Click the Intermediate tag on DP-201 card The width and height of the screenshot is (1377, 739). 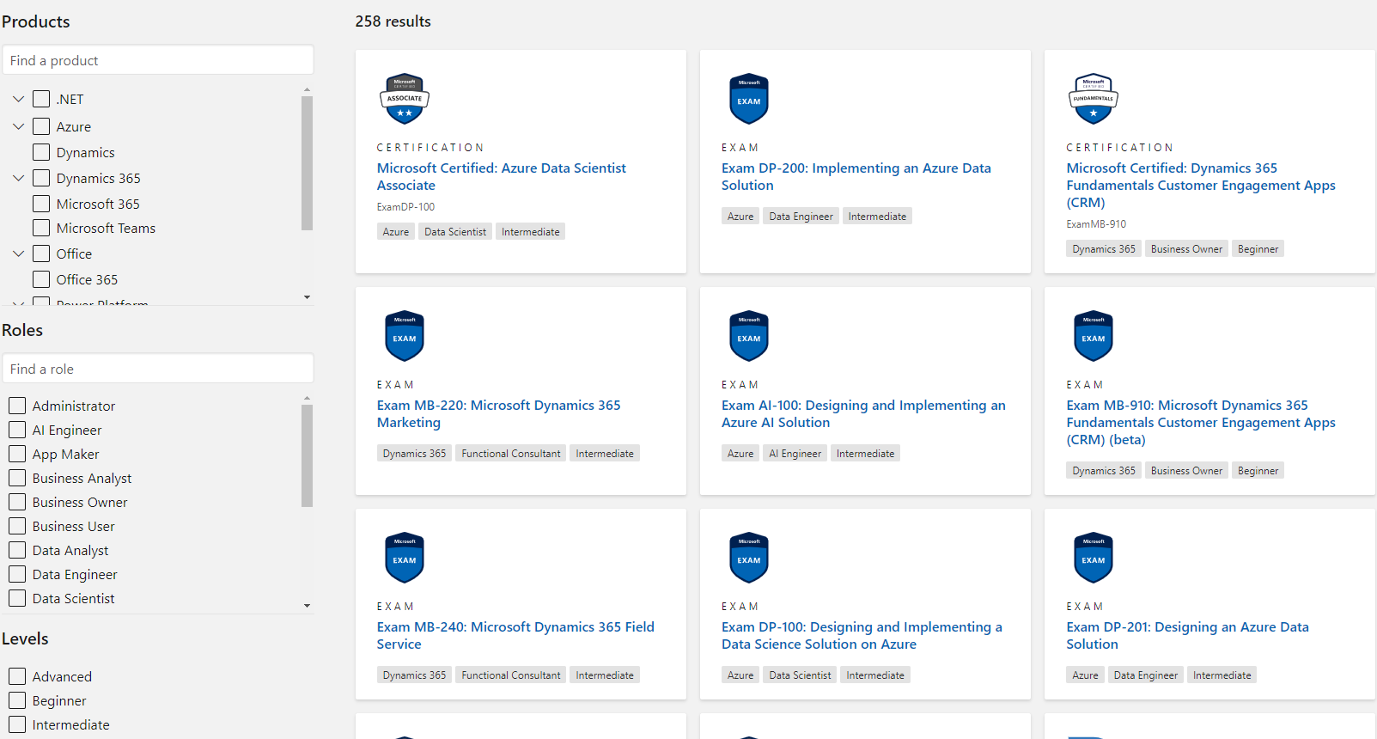tap(1222, 675)
